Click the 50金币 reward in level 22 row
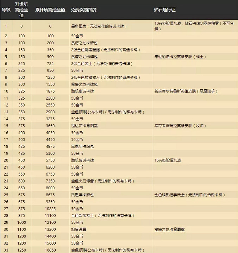Screen dimensions: 238x253 [x=77, y=174]
